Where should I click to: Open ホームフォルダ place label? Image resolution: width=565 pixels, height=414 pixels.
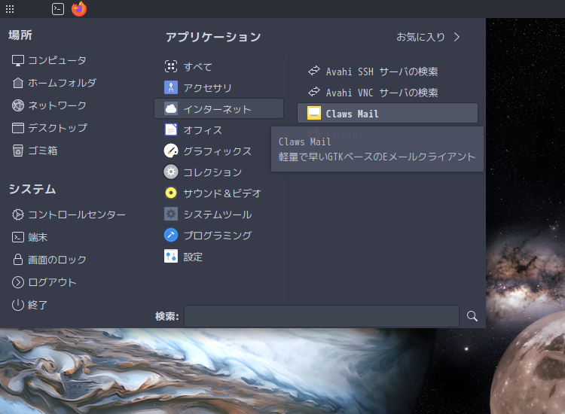click(x=63, y=83)
